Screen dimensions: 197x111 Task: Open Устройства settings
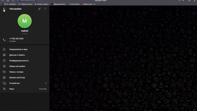[x=25, y=83]
